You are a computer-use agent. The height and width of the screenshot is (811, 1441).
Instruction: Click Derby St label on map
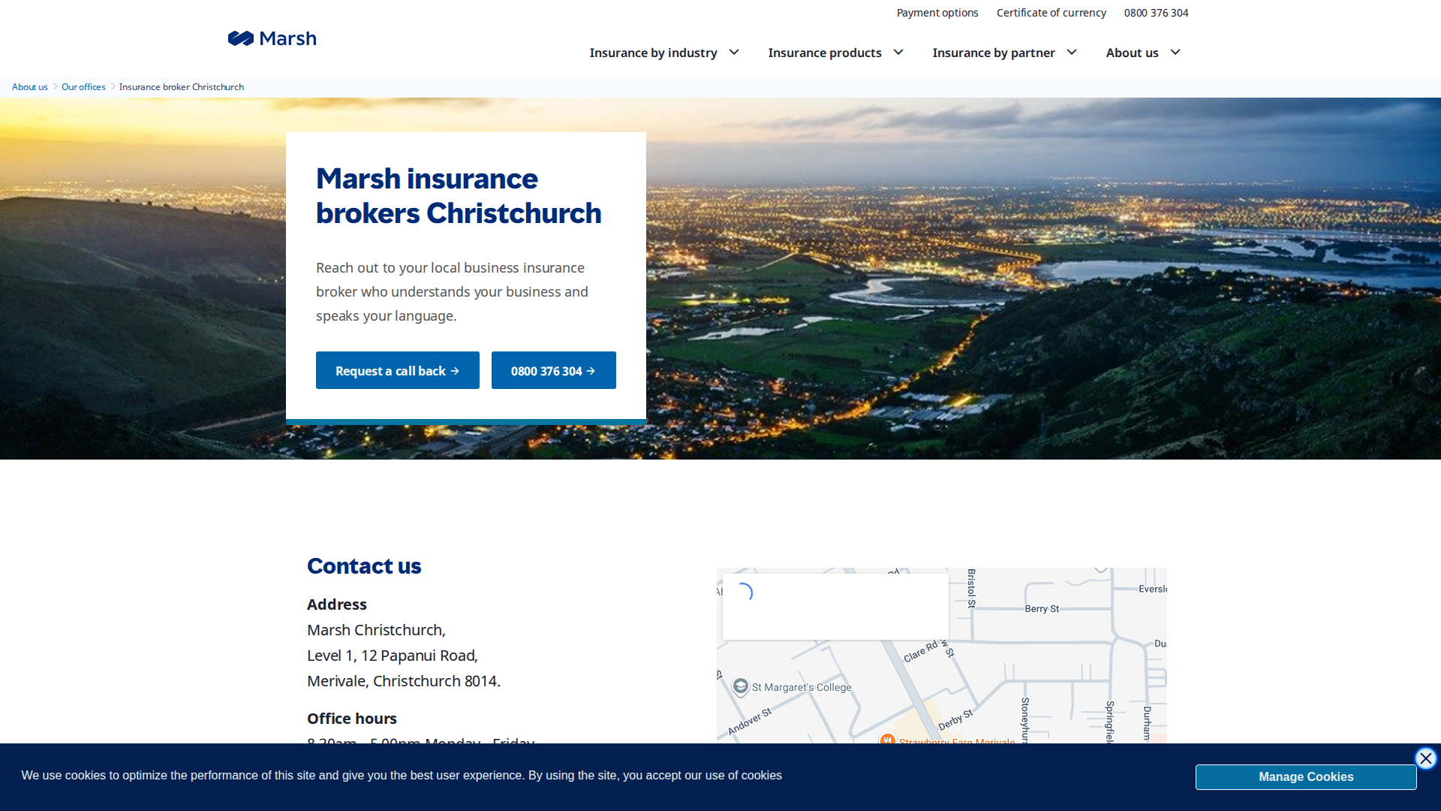[x=955, y=719]
